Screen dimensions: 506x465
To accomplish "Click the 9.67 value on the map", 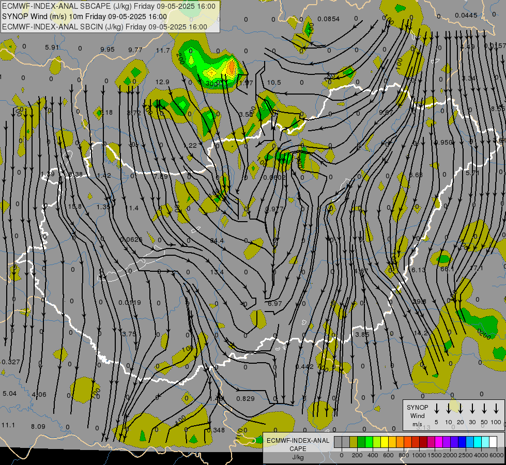I will tap(386, 112).
